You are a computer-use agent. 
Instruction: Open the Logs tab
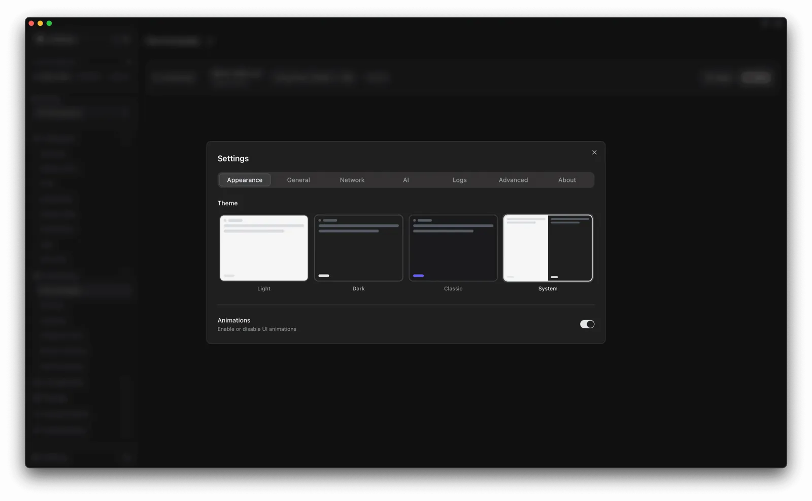460,180
